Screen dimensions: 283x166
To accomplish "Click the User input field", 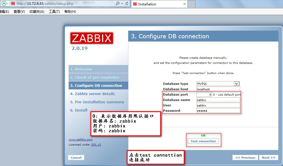I will coord(218,105).
